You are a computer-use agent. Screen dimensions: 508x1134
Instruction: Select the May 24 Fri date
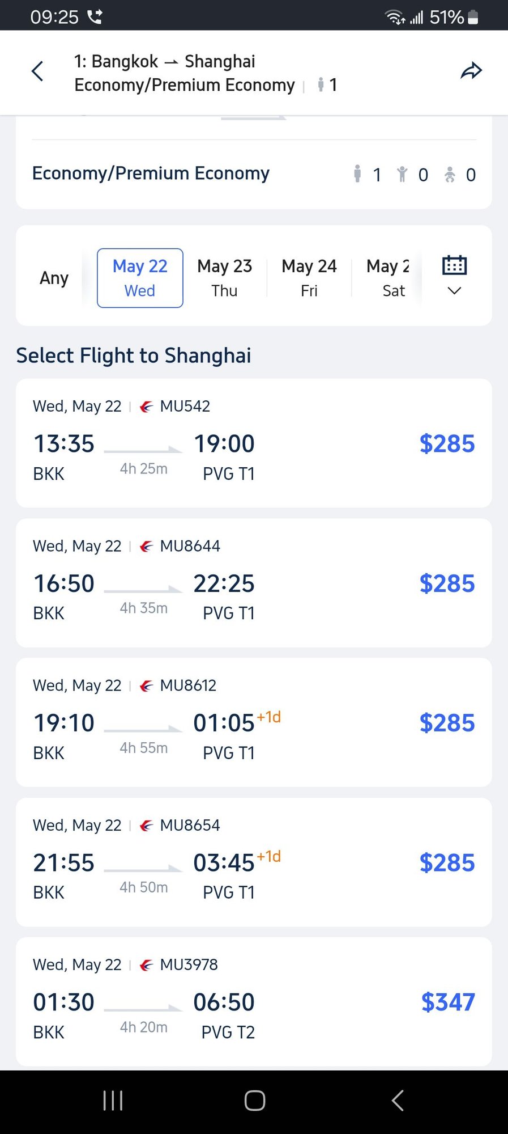[309, 277]
